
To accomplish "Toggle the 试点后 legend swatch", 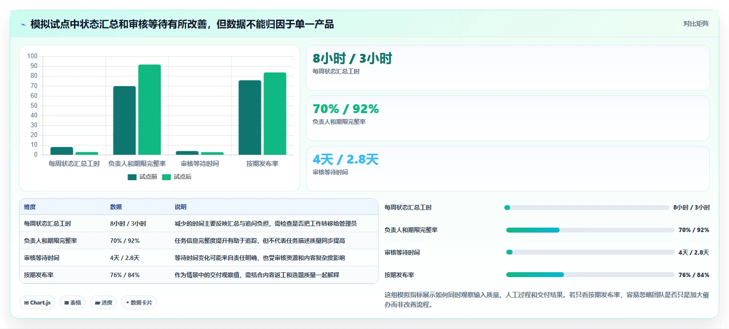I will point(167,177).
